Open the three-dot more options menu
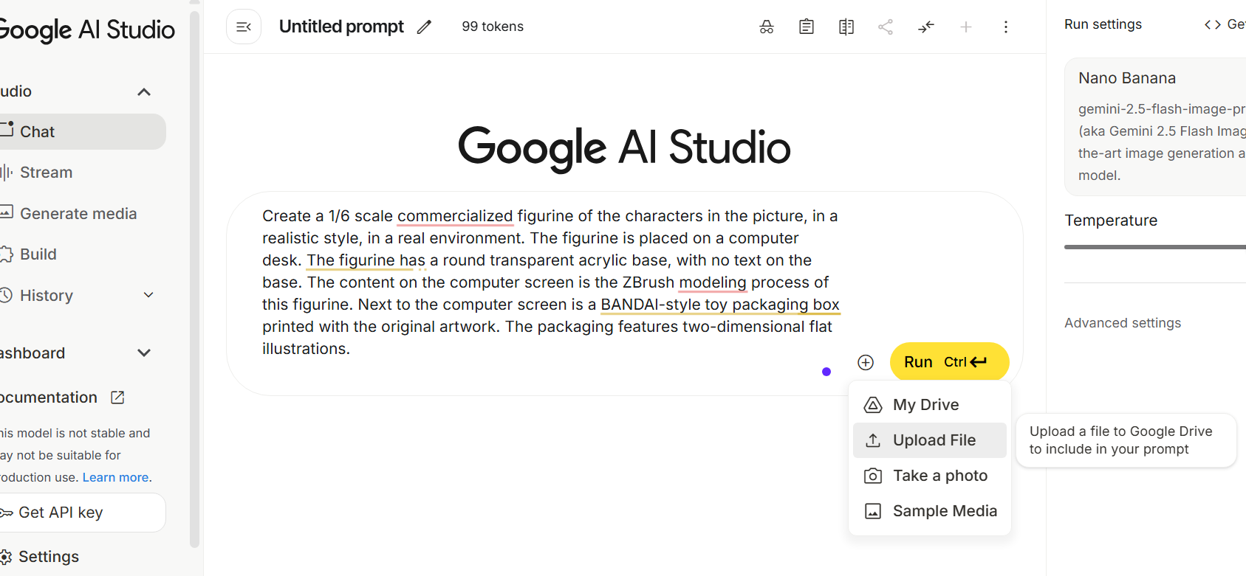This screenshot has height=576, width=1246. 1005,27
